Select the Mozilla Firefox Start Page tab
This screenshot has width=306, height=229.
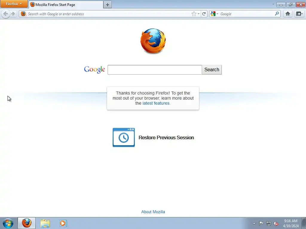point(66,5)
